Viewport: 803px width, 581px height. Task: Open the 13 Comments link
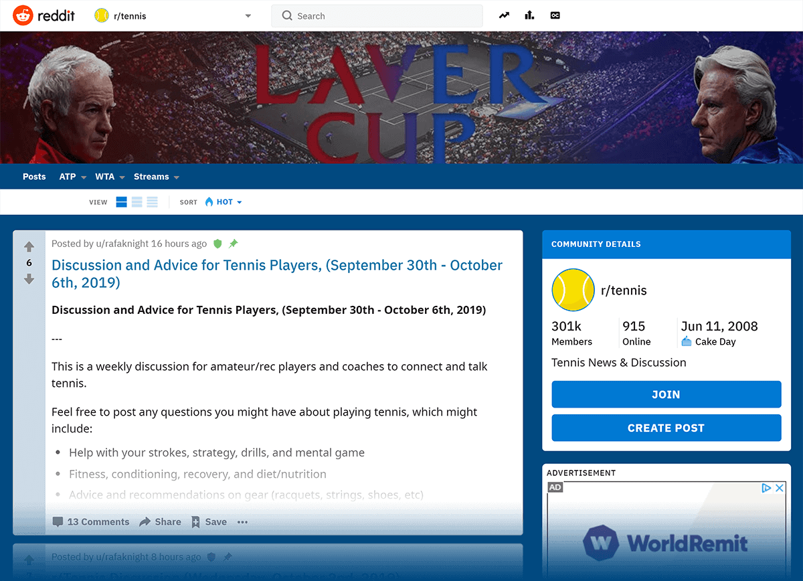coord(91,522)
